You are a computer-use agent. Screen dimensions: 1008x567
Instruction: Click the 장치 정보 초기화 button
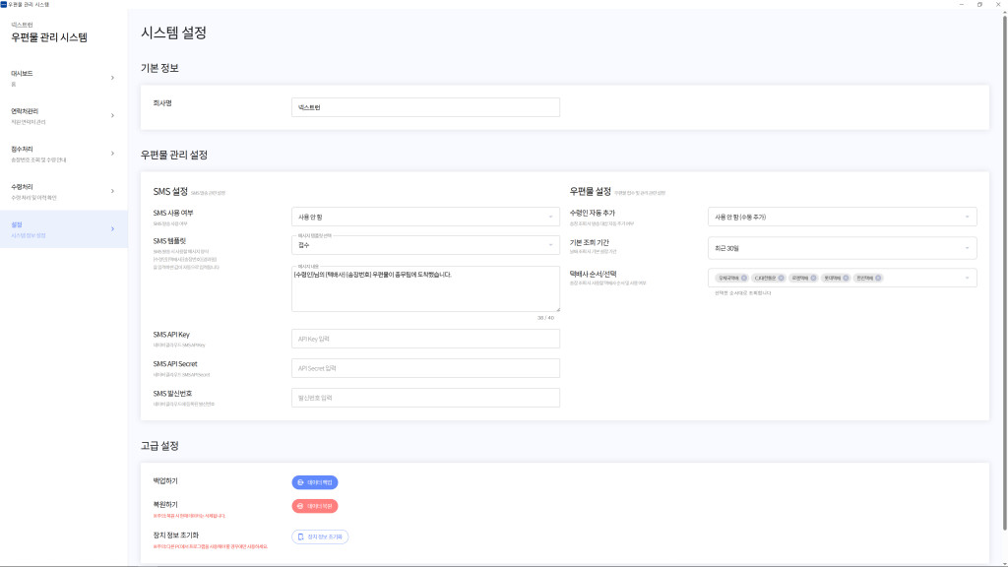point(320,536)
